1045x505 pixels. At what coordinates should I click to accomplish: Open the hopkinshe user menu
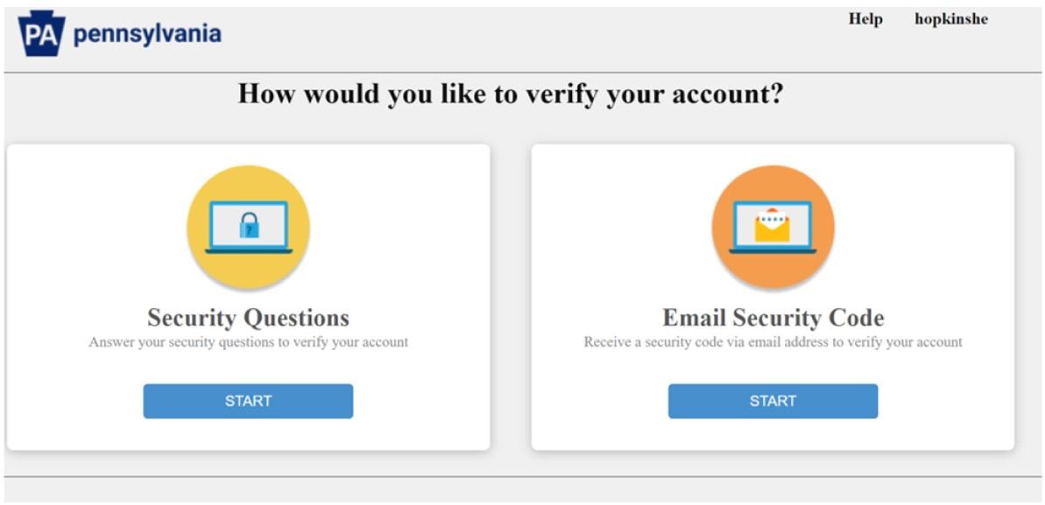(x=950, y=19)
